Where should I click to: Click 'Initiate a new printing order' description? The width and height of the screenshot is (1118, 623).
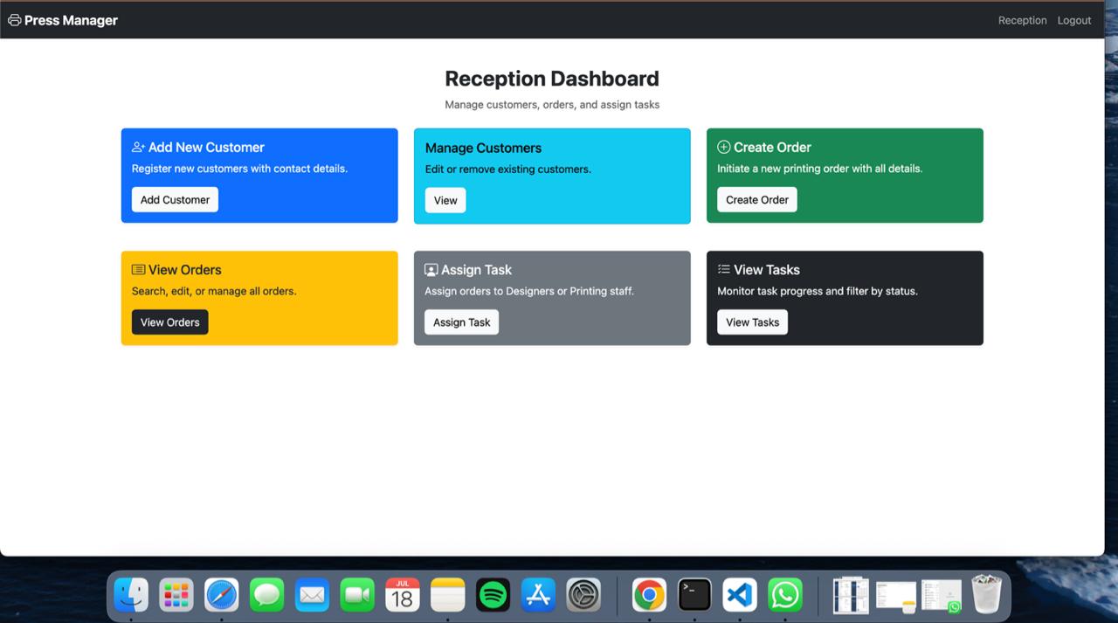[820, 169]
